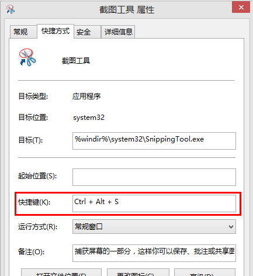Click the dropdown arrow of 运行方式(R)
253x276 pixels.
pos(231,227)
